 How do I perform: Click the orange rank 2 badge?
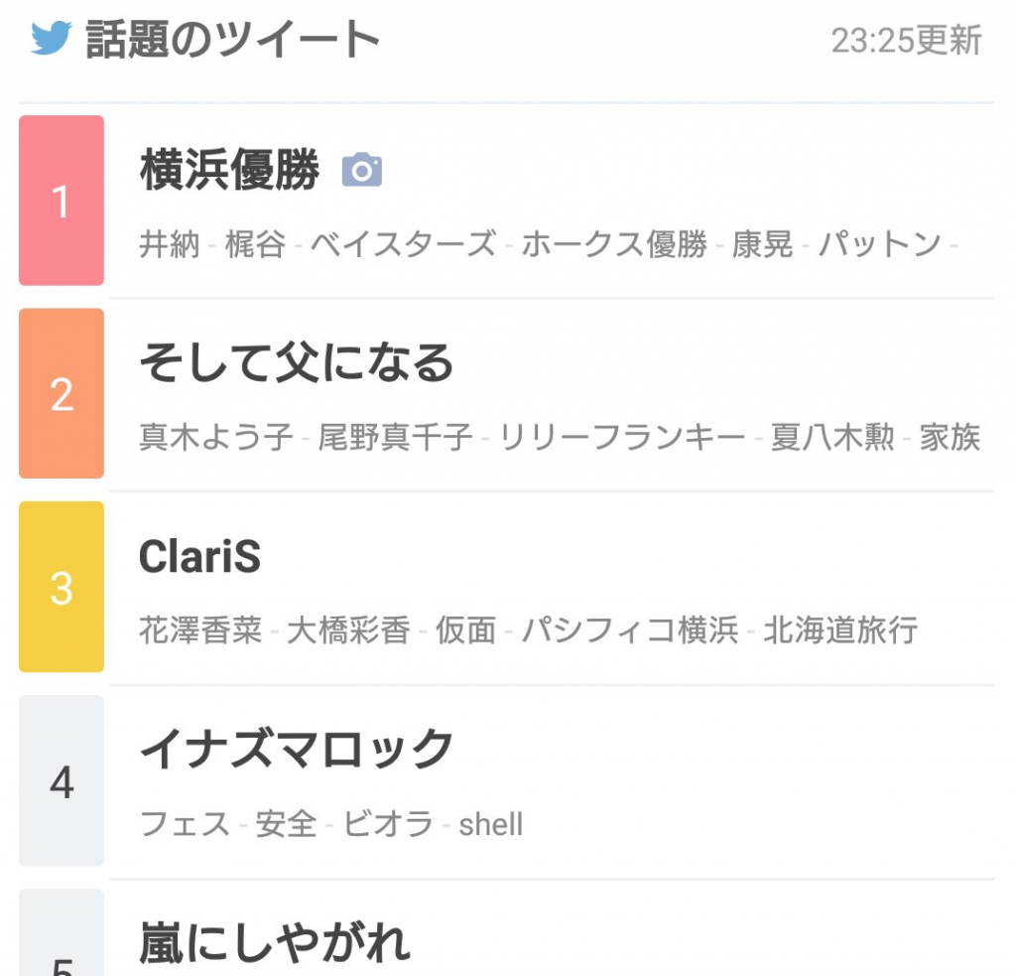[62, 393]
